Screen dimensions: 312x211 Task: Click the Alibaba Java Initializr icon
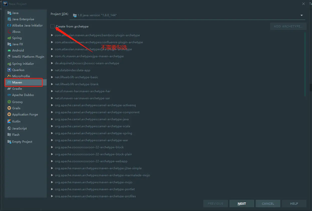pos(9,25)
